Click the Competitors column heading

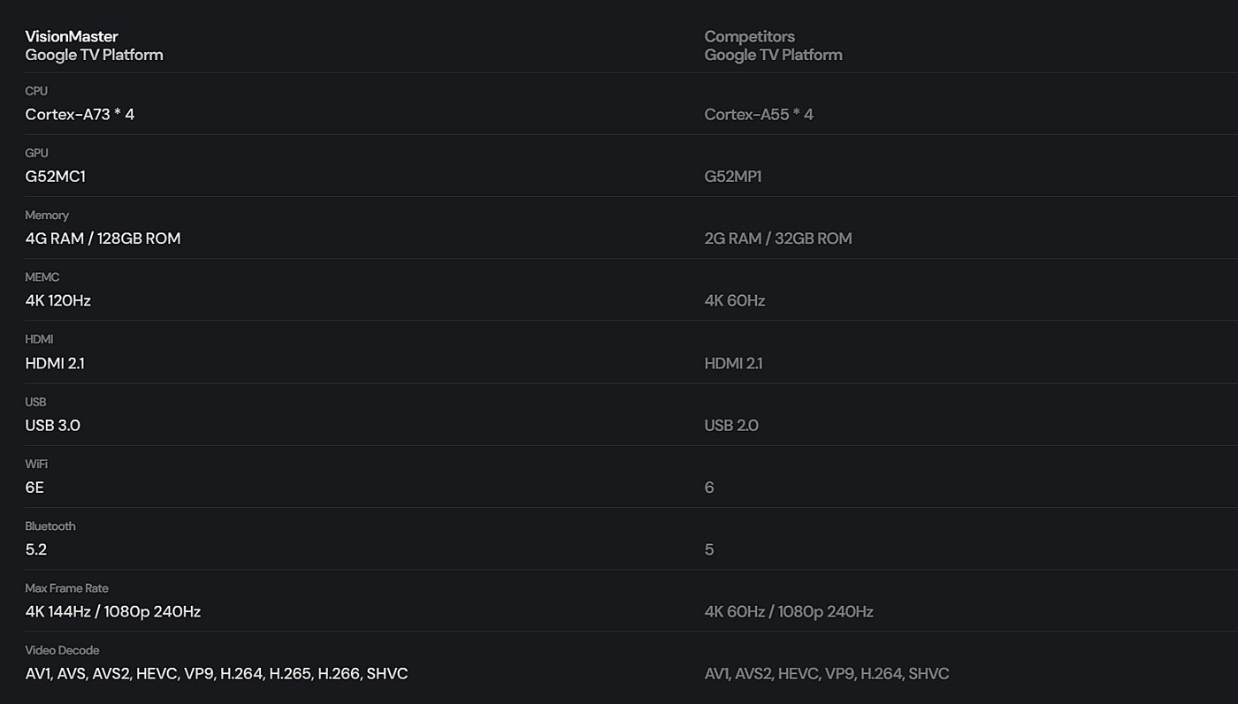[x=749, y=36]
